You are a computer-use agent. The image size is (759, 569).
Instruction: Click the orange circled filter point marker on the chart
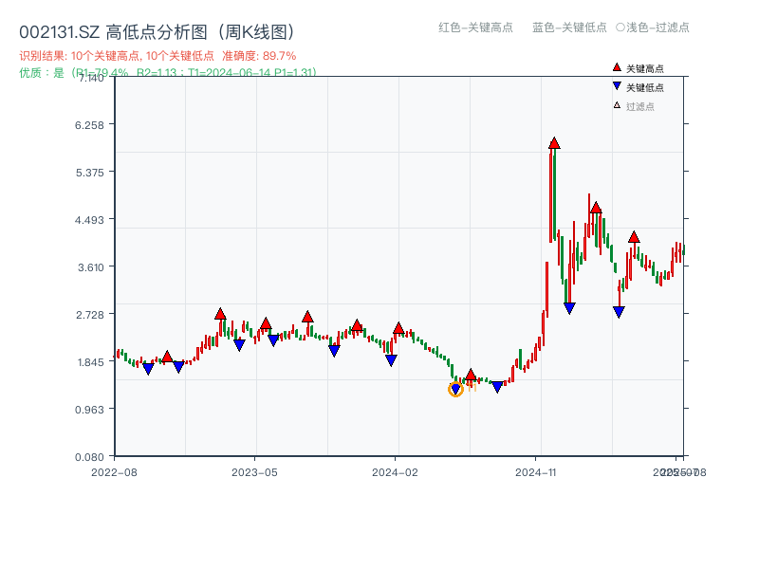click(455, 389)
